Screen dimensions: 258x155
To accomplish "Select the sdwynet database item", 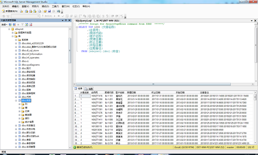I will pyautogui.click(x=19, y=29).
